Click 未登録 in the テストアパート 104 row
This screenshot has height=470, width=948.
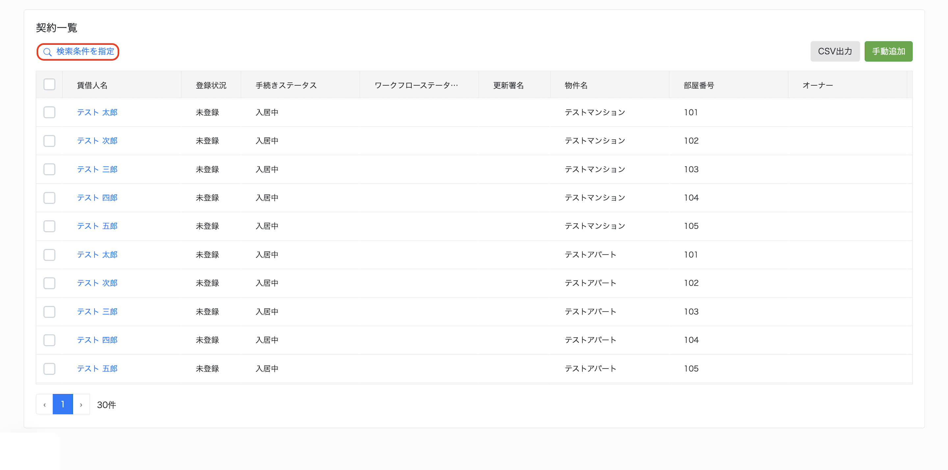click(207, 340)
